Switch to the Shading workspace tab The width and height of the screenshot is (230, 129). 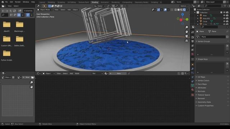95,2
